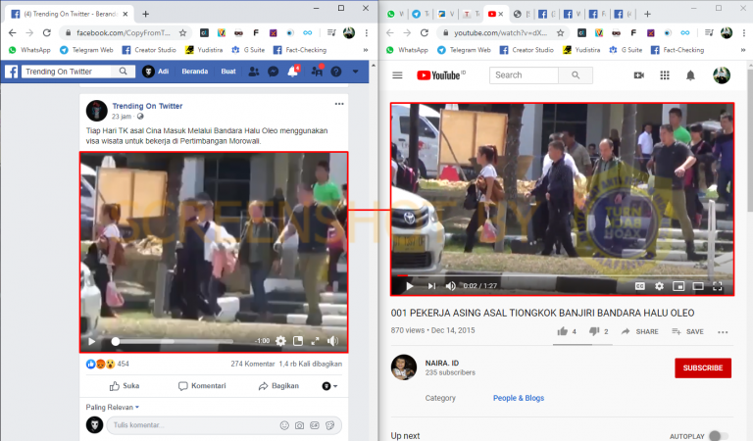Open Creator Studio bookmark in left browser

coord(149,50)
